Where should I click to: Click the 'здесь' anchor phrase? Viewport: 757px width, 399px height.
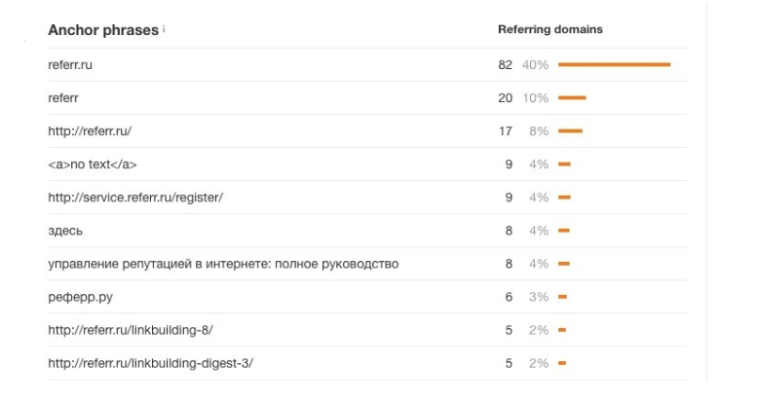[65, 231]
